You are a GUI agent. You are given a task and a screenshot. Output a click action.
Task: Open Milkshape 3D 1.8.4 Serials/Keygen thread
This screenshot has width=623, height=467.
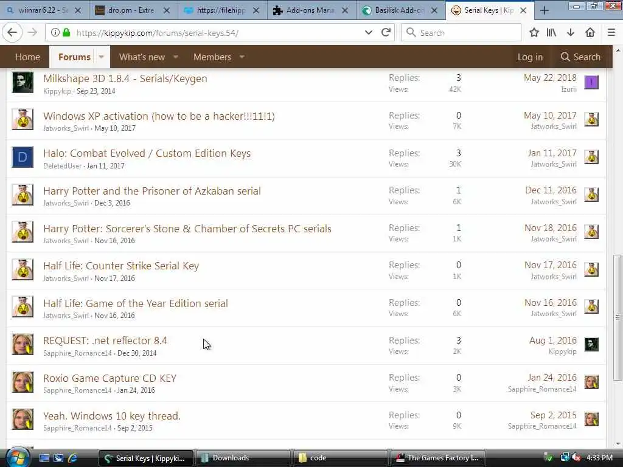tap(125, 78)
